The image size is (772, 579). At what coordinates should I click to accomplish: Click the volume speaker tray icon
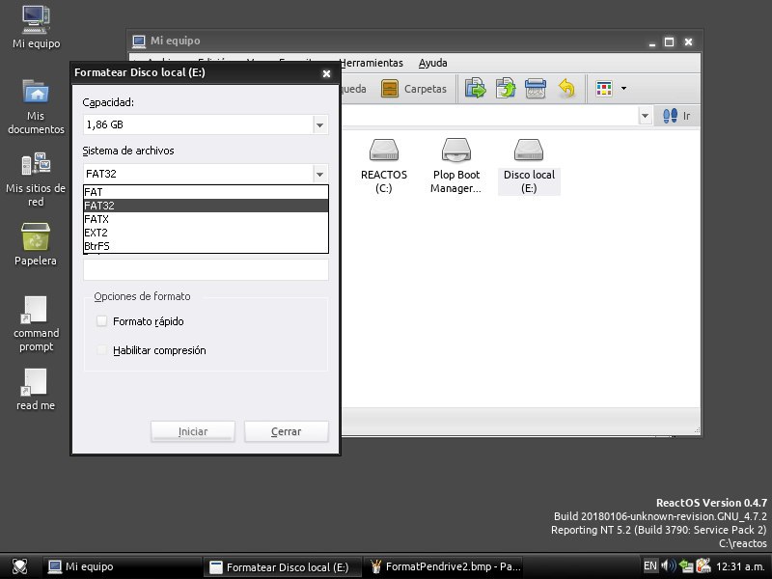click(668, 565)
